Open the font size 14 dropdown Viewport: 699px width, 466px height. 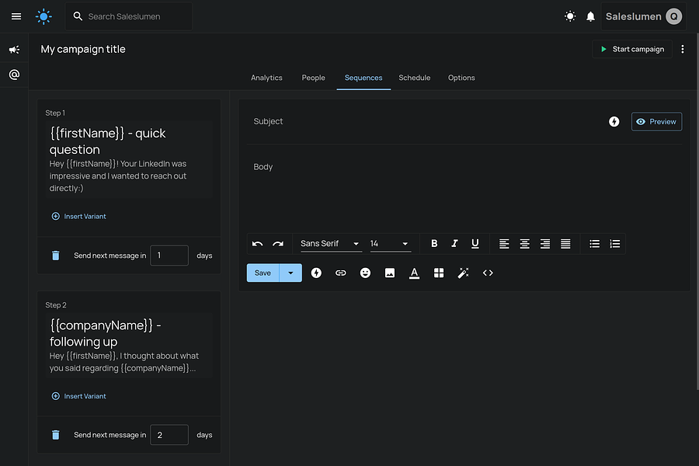coord(391,243)
